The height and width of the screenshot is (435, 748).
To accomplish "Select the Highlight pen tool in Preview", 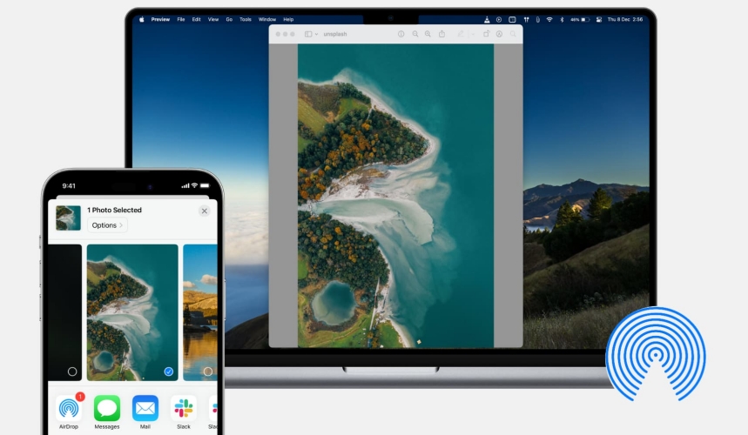I will click(x=461, y=34).
